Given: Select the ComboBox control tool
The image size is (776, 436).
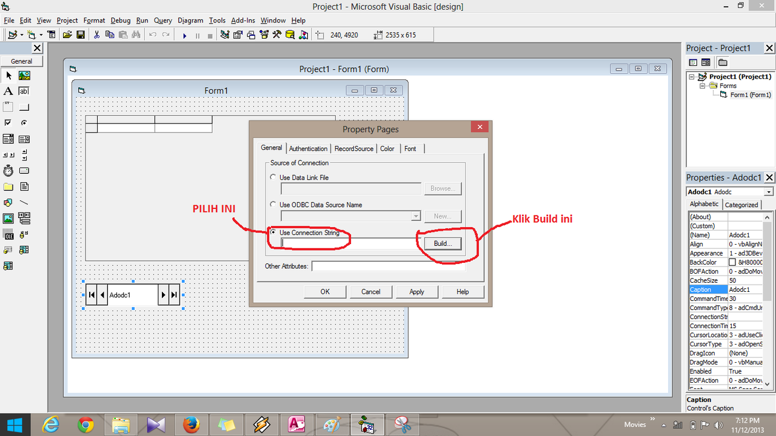Looking at the screenshot, I should click(8, 139).
